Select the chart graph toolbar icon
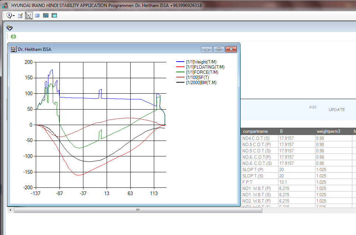Viewport: 356px width, 235px height. (x=28, y=15)
